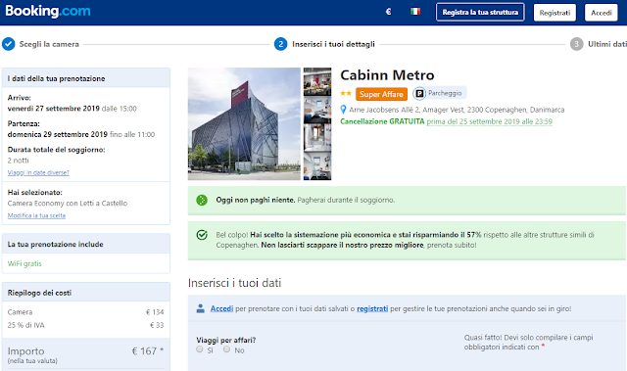Viewport: 627px width, 371px height.
Task: Click Camera Economy con Letti a Castello
Action: 68,204
